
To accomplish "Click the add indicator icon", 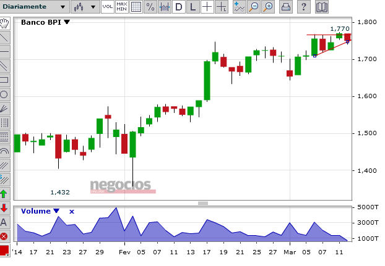I will pyautogui.click(x=239, y=7).
